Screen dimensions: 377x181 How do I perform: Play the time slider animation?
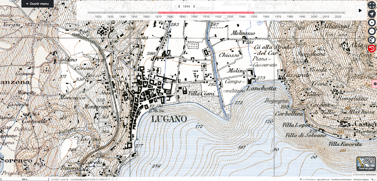click(360, 11)
